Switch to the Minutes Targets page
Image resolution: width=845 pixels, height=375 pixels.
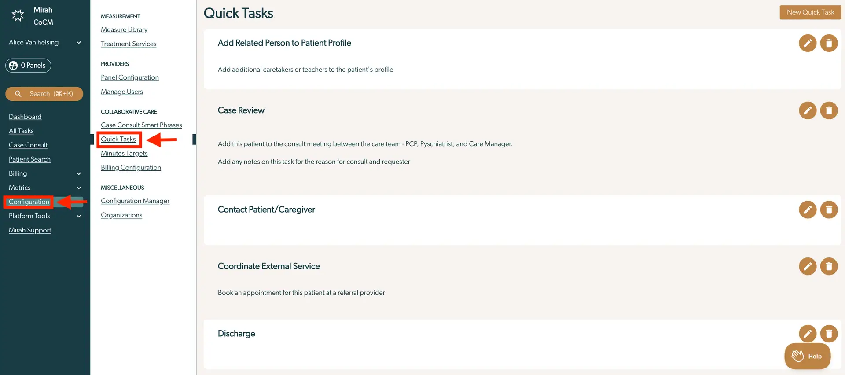click(124, 153)
